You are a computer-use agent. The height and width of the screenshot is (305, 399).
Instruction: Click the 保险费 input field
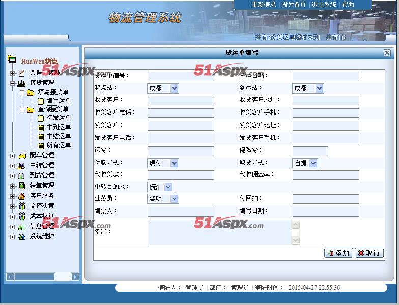point(310,151)
